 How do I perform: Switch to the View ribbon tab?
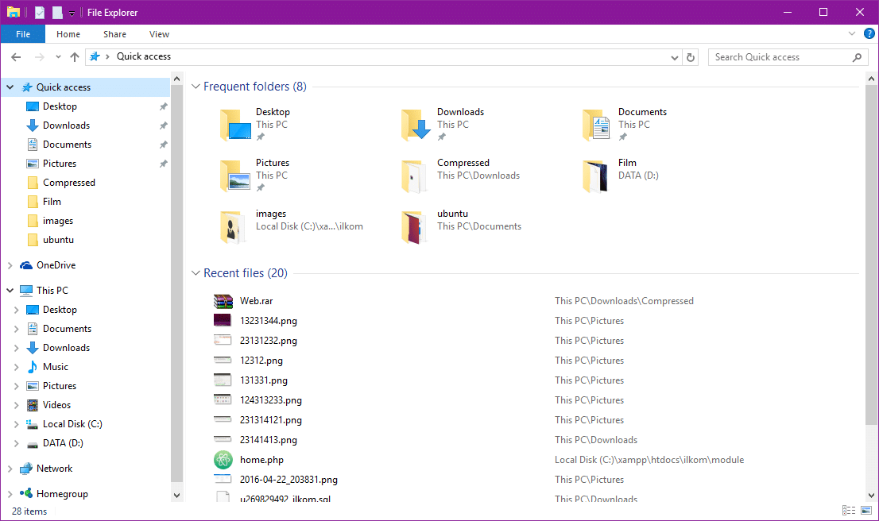(159, 34)
